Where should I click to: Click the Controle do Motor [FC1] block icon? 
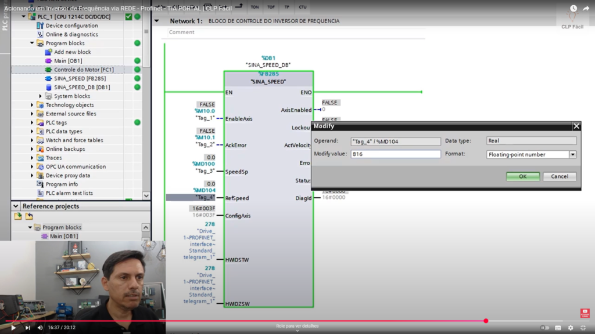coord(48,70)
